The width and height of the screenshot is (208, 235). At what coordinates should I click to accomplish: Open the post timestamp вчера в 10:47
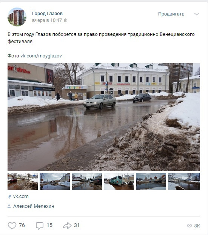[x=47, y=20]
